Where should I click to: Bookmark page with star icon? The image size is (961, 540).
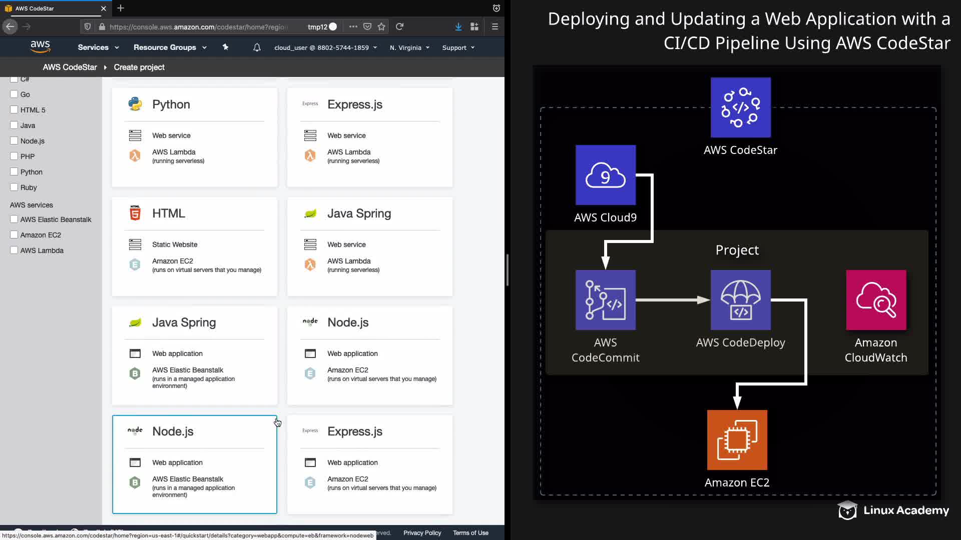click(x=381, y=26)
